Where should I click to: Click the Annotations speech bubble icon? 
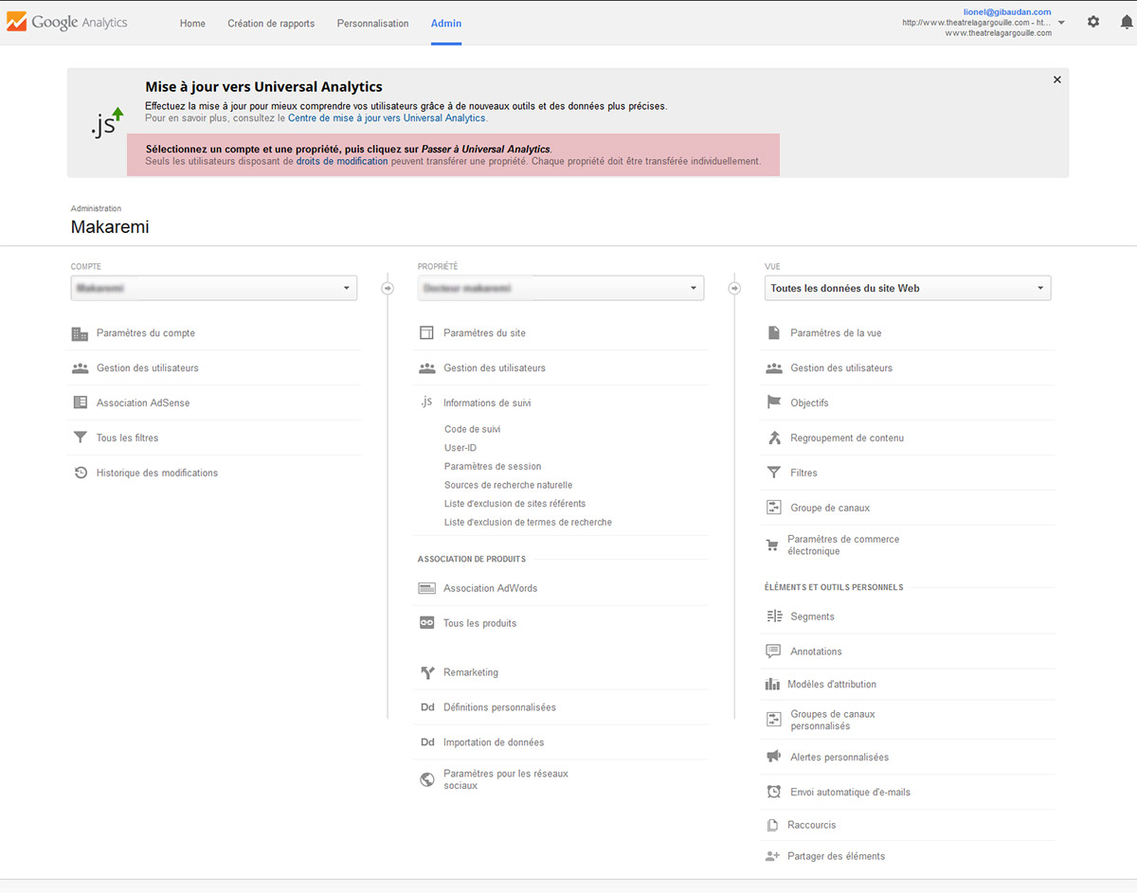[x=774, y=652]
